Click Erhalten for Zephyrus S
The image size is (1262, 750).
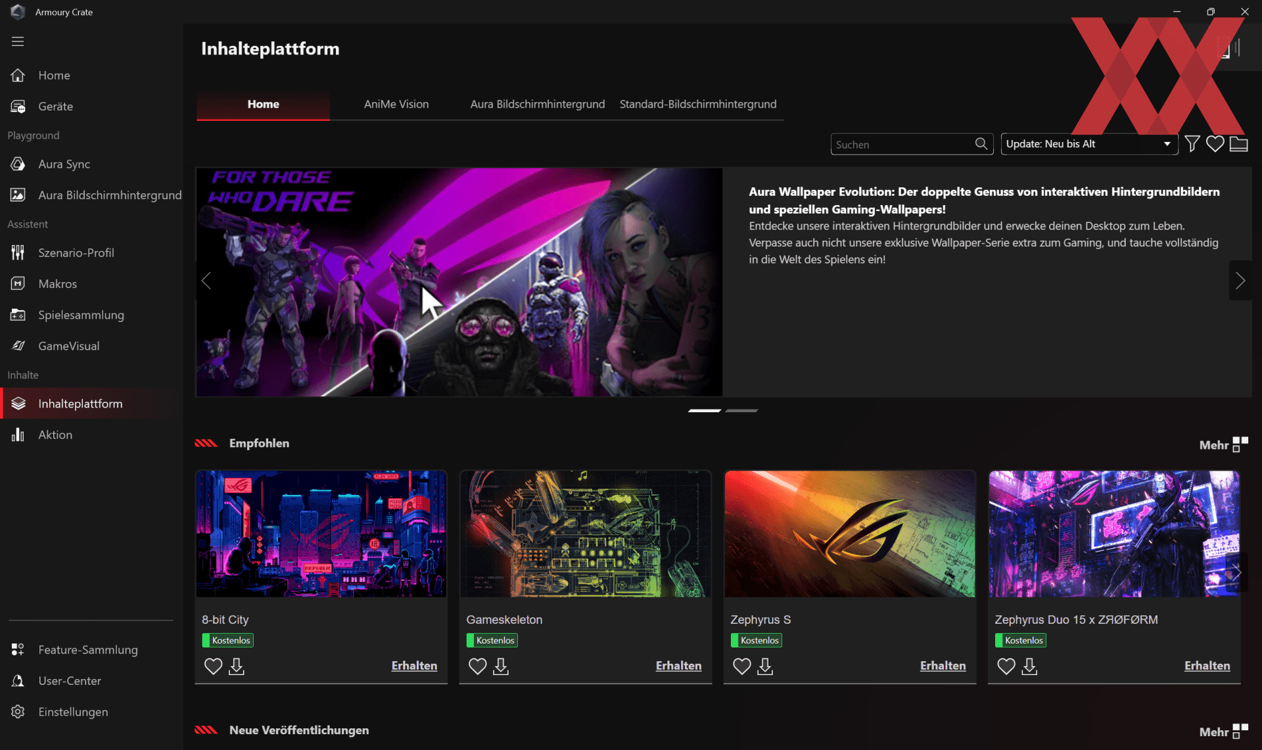(x=943, y=666)
